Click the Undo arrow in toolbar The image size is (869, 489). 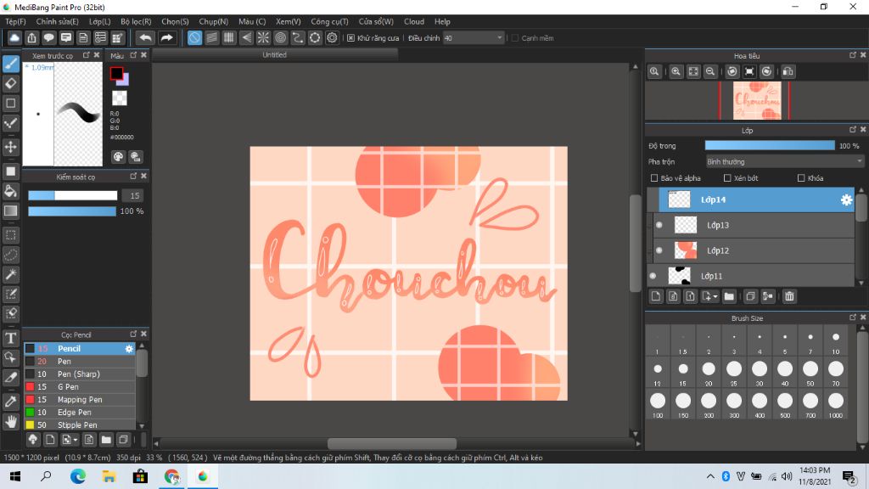[x=146, y=37]
